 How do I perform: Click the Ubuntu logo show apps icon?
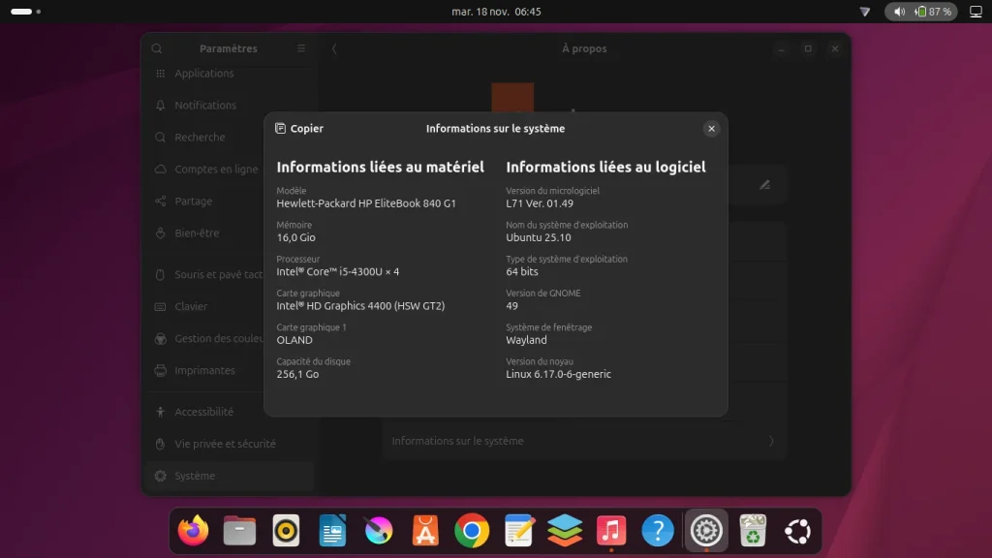(x=798, y=530)
